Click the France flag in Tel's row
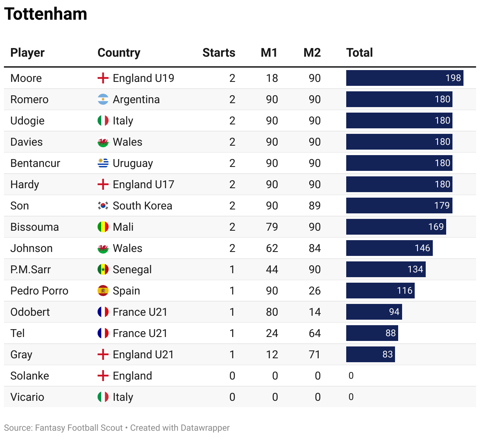The height and width of the screenshot is (437, 480). (103, 333)
